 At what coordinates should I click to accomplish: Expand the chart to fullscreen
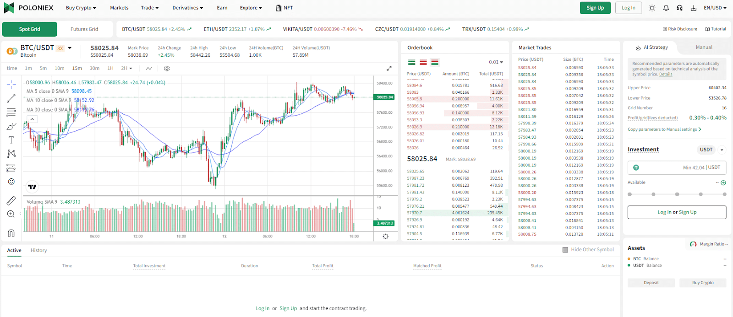[x=389, y=68]
